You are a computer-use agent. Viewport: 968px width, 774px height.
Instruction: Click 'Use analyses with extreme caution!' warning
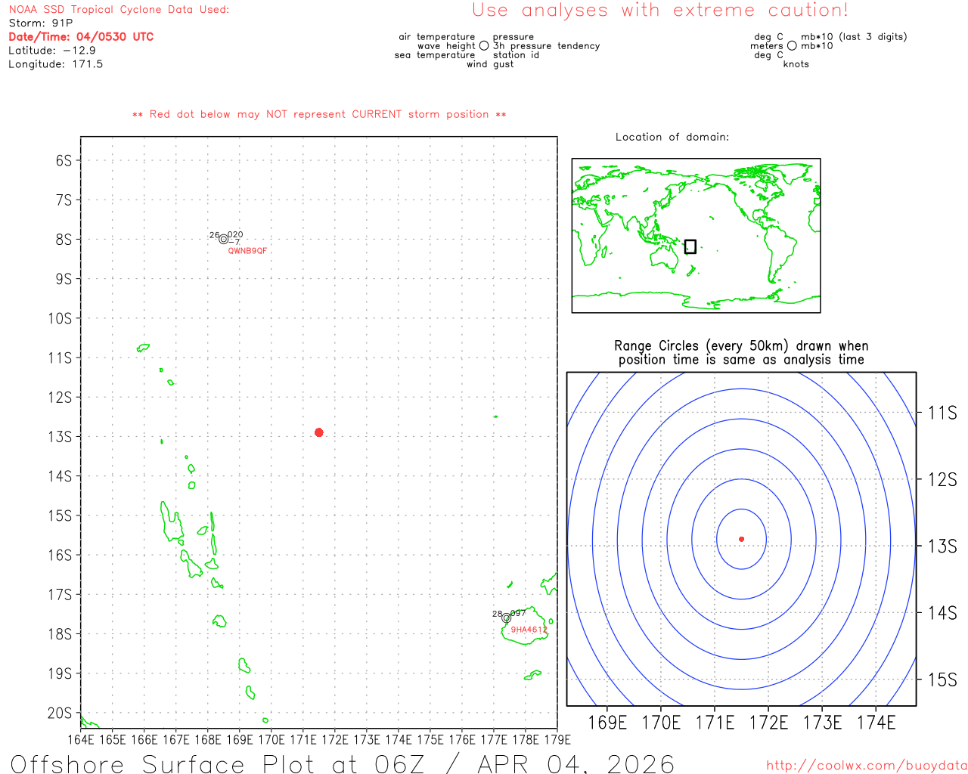click(x=660, y=11)
